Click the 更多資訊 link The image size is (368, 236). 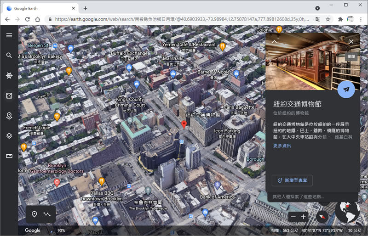[x=282, y=146]
